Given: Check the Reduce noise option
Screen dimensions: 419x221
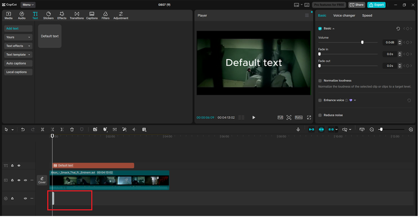Looking at the screenshot, I should 320,115.
